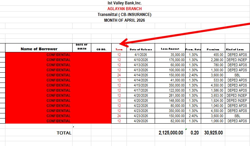Select the "MONTH OF APRIL 2026" heading
Image resolution: width=250 pixels, height=146 pixels.
[x=124, y=20]
